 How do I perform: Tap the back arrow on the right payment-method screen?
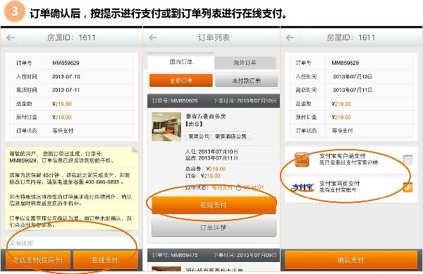coord(290,37)
